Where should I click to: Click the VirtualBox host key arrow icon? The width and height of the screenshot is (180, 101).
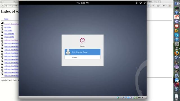[x=137, y=97]
